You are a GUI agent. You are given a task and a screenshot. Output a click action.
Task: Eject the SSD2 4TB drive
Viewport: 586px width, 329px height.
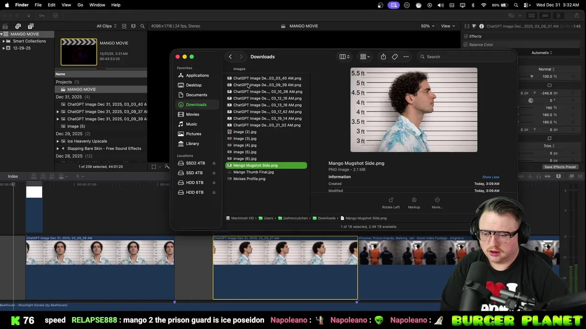[214, 163]
